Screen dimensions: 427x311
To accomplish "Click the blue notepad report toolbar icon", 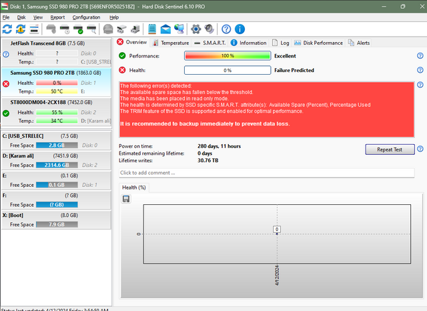I will (x=151, y=29).
